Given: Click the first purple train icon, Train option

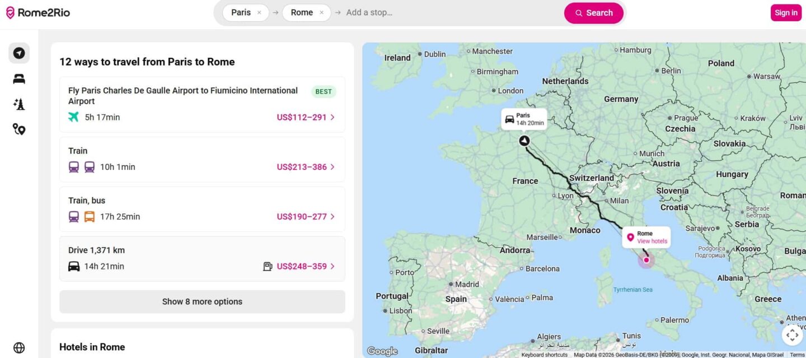Looking at the screenshot, I should pos(74,167).
